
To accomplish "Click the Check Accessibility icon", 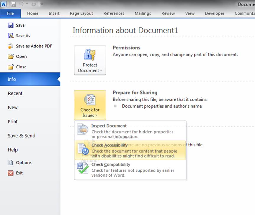I will click(x=83, y=149).
